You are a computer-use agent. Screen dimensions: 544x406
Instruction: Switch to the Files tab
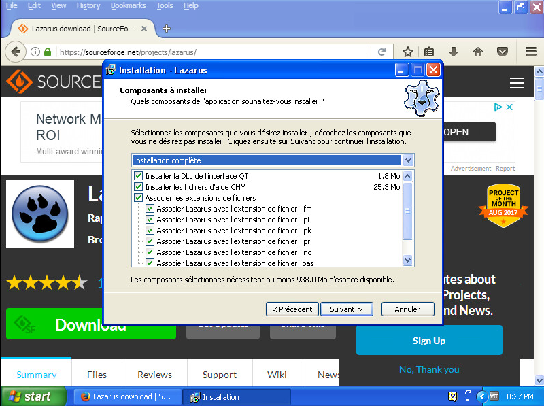(x=97, y=375)
